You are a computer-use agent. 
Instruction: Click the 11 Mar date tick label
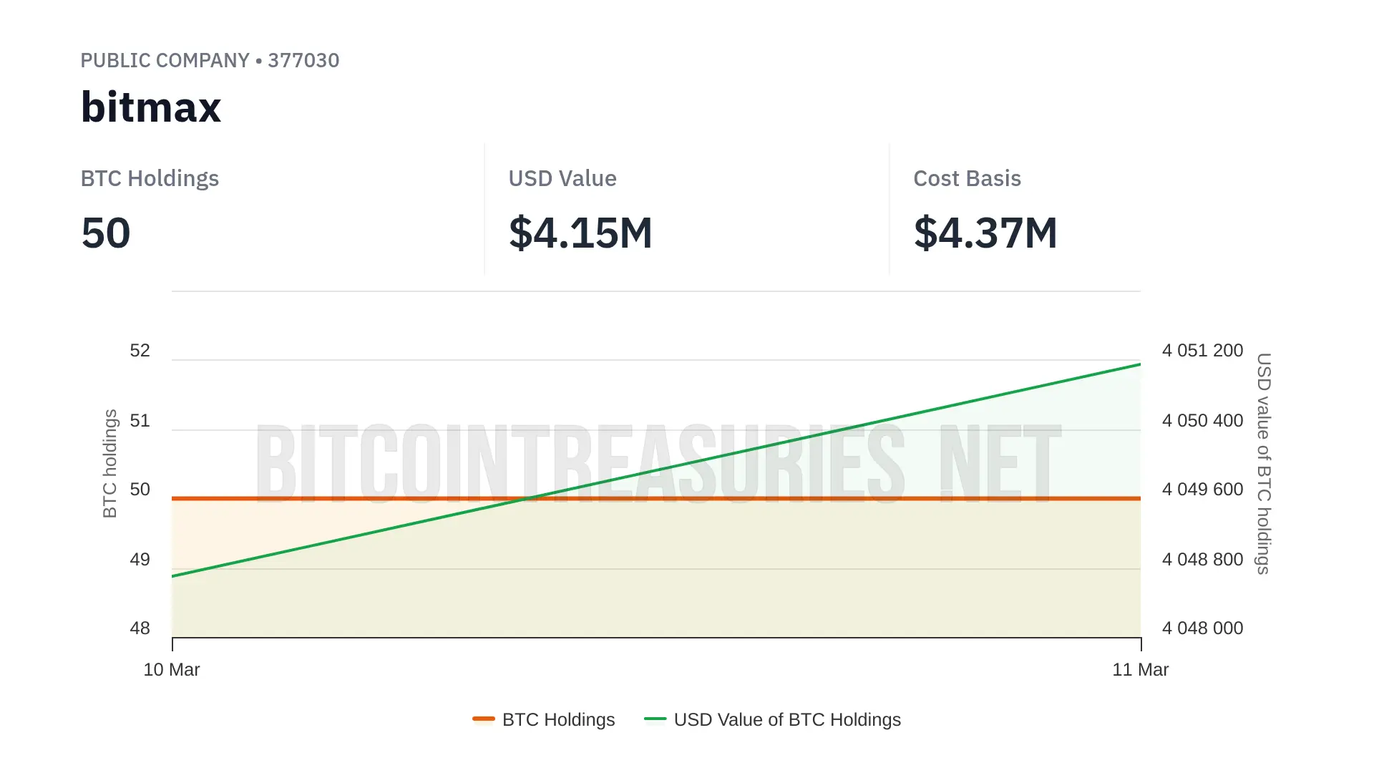click(x=1140, y=670)
